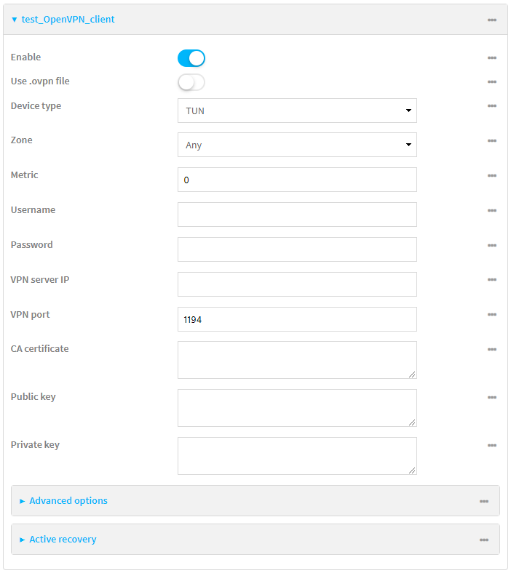Expand the Advanced options section
This screenshot has height=573, width=511.
(68, 501)
